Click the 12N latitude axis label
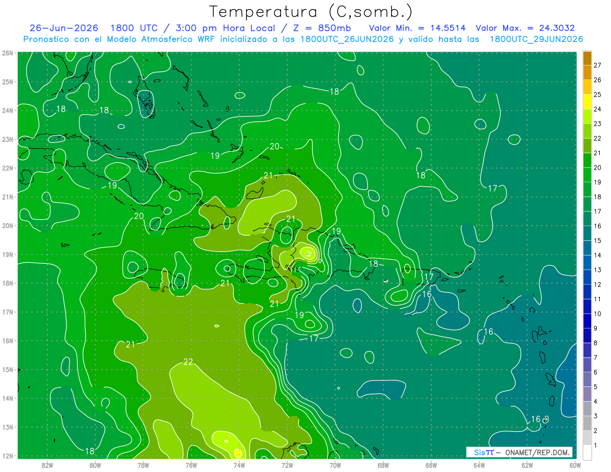611x472 pixels. [x=7, y=456]
